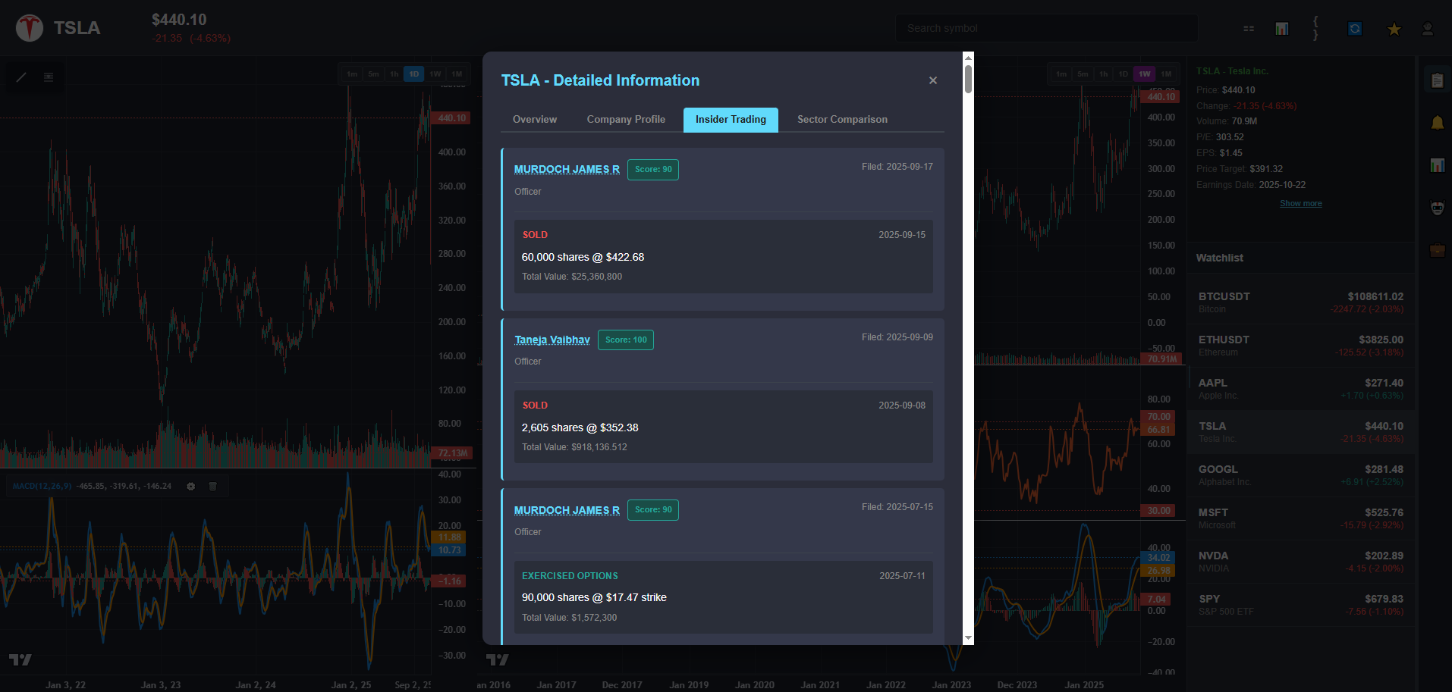Open MACD indicator settings gear
The width and height of the screenshot is (1452, 692).
point(191,487)
